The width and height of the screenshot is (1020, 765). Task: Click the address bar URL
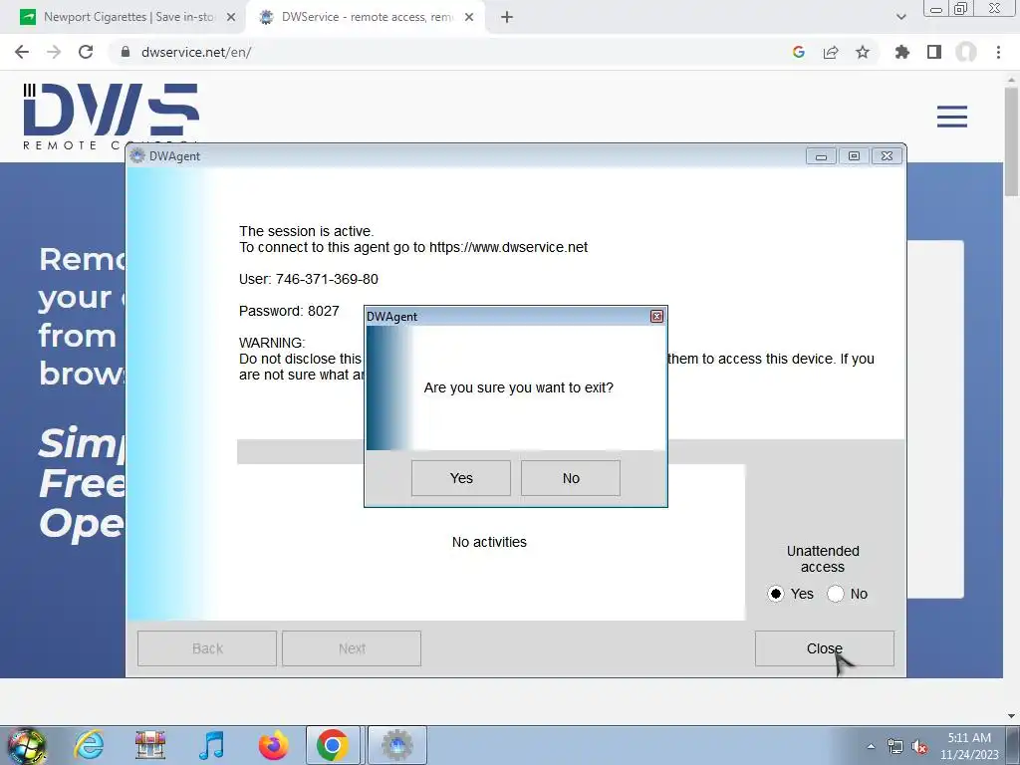(x=196, y=52)
